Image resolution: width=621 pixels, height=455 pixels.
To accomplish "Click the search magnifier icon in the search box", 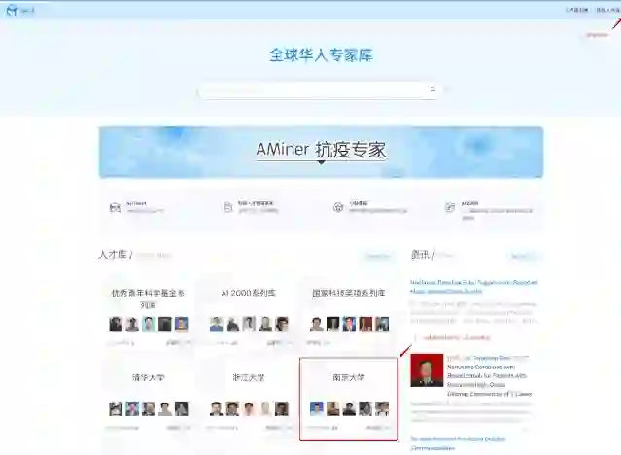I will coord(432,88).
